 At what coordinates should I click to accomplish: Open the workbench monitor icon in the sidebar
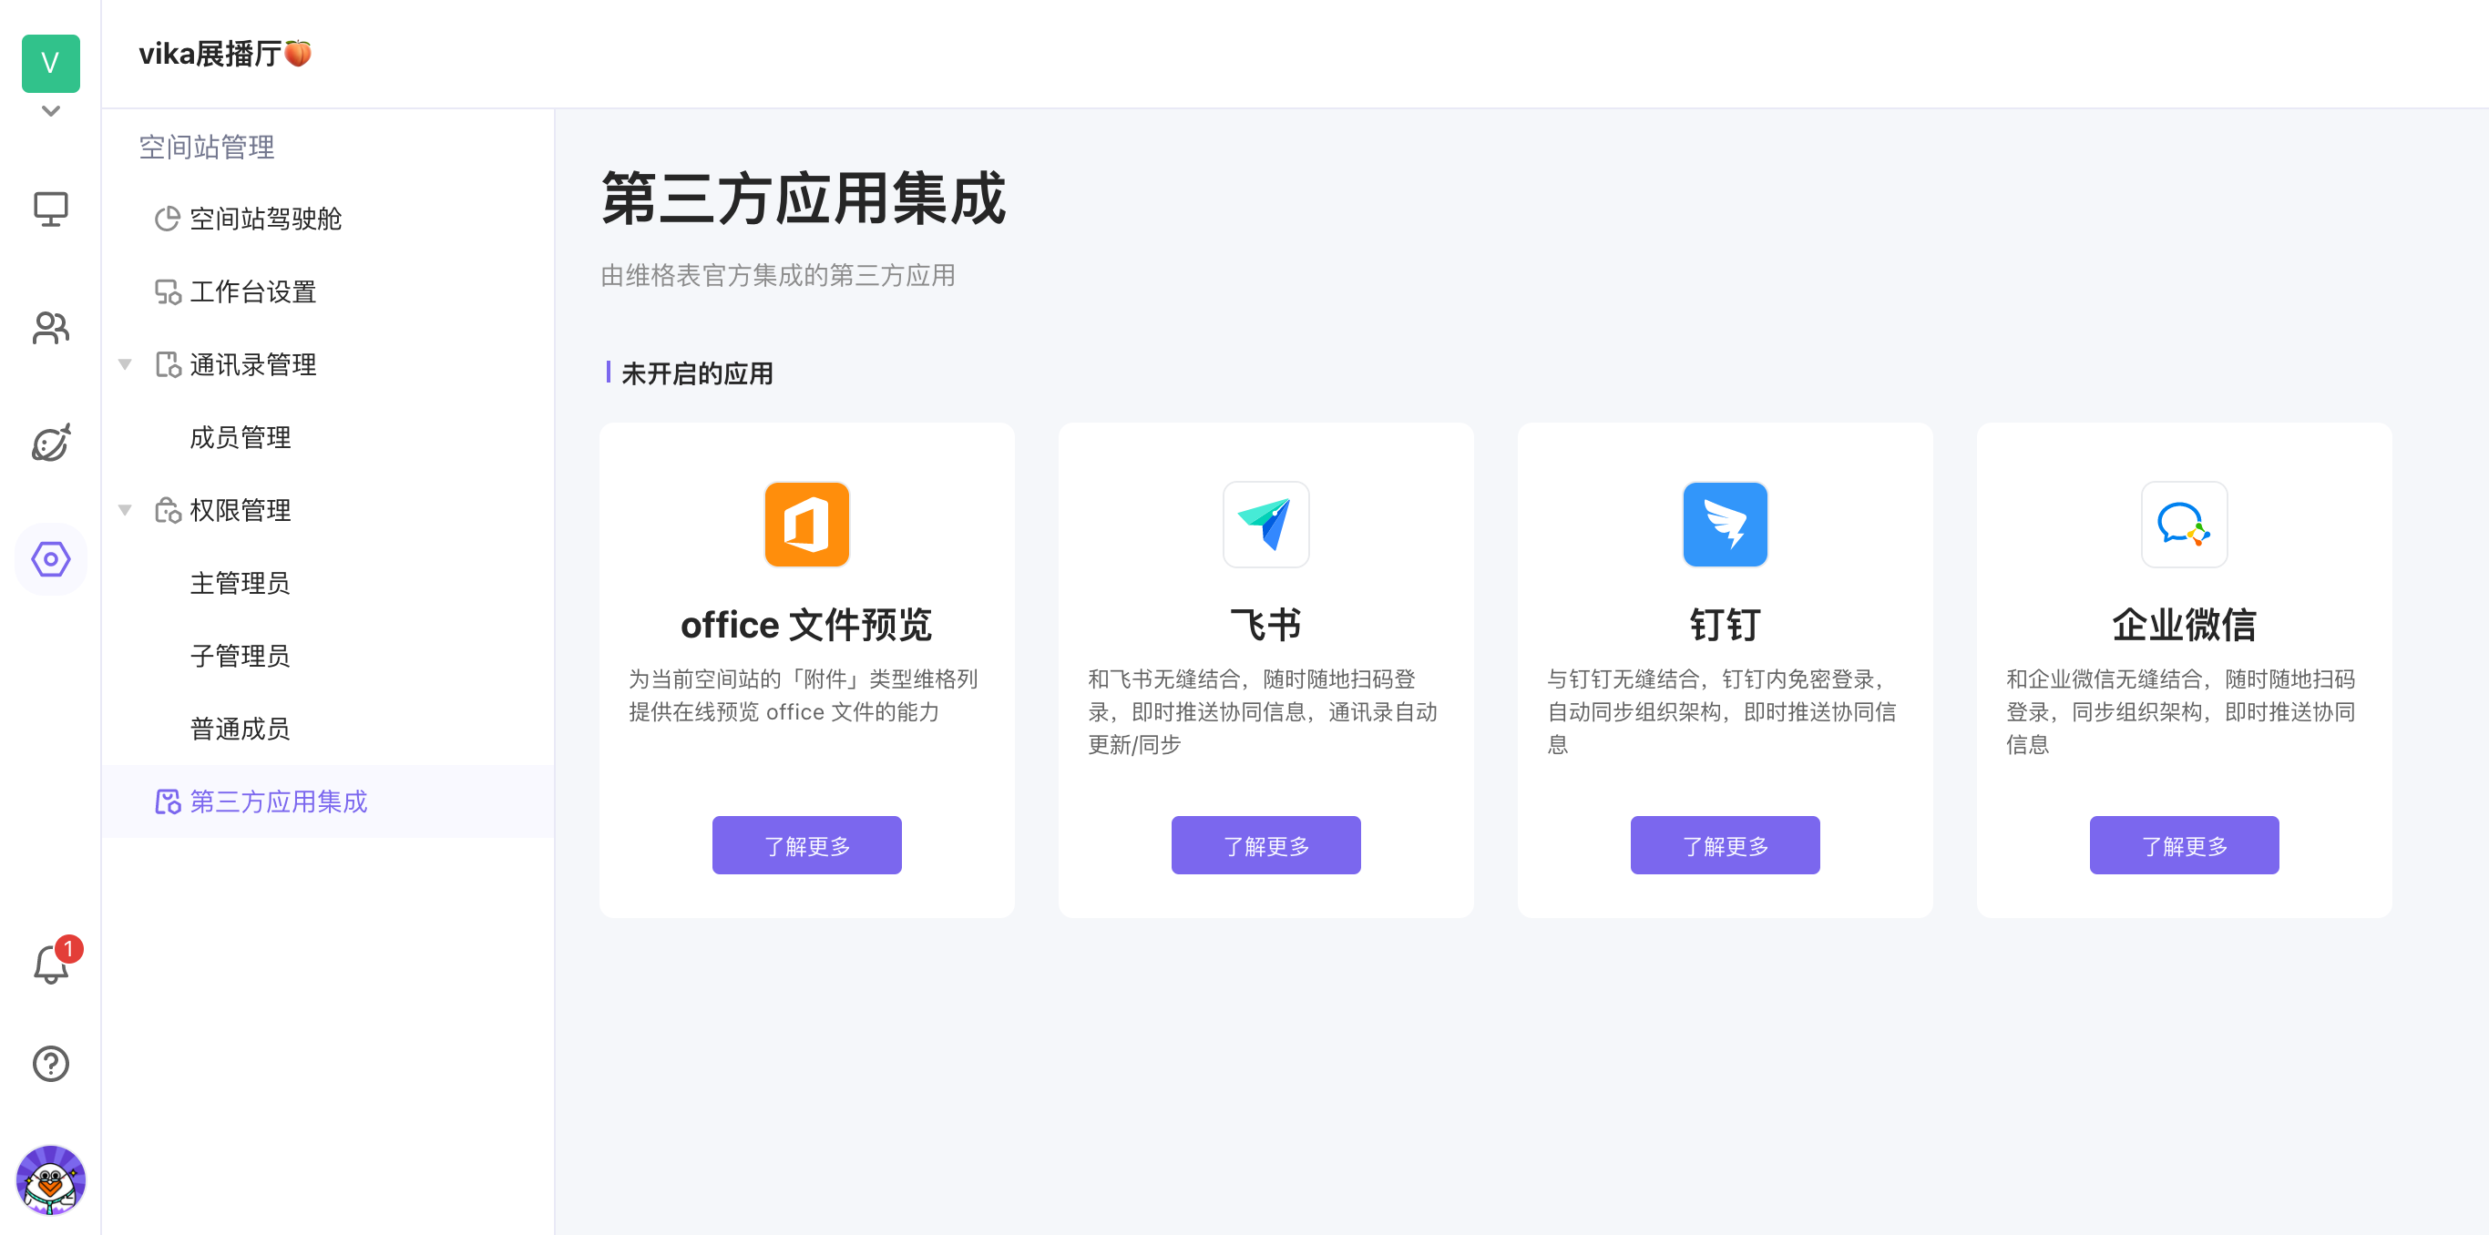tap(50, 209)
